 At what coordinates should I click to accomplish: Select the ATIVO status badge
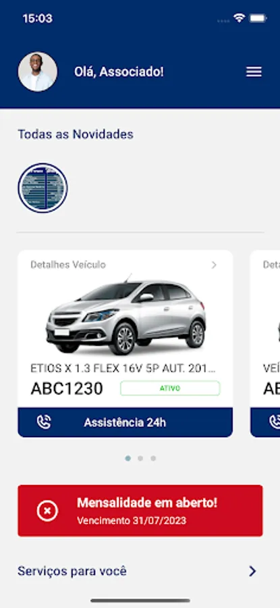click(x=170, y=388)
